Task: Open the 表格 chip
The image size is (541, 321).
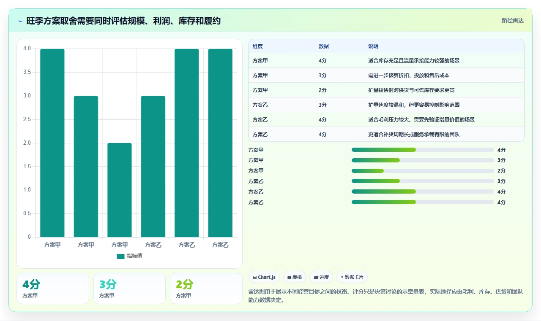Action: (x=295, y=277)
